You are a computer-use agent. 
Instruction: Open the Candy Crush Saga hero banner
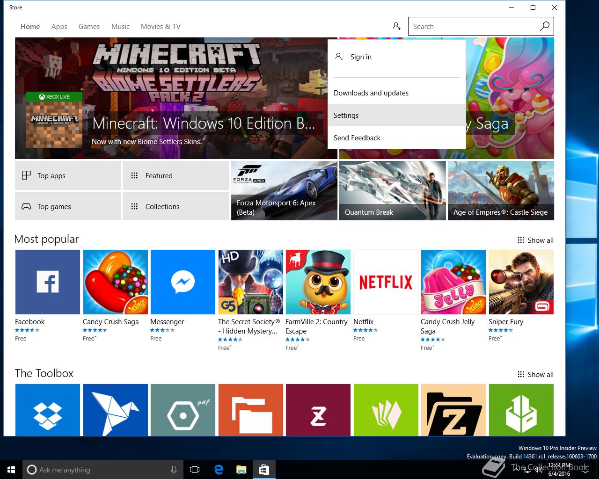510,98
